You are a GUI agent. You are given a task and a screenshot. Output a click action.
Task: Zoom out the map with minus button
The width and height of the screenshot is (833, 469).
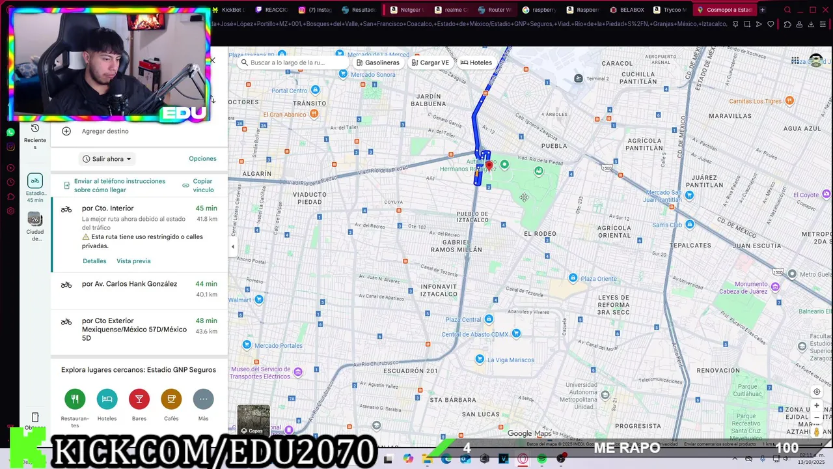[817, 418]
